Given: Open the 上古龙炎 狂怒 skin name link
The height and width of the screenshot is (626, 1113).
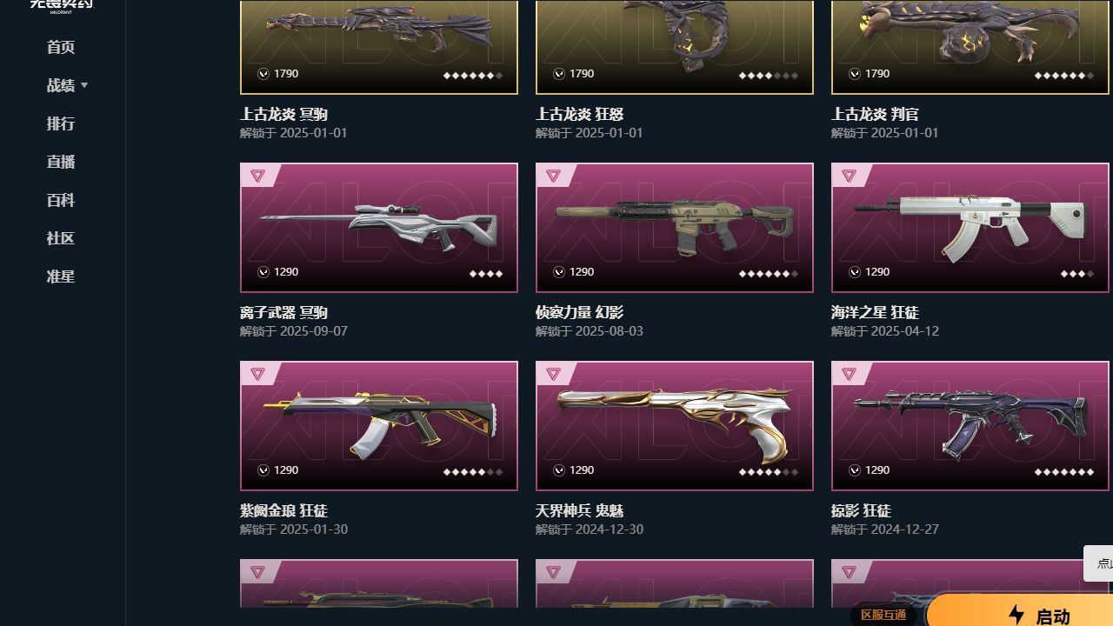Looking at the screenshot, I should (x=579, y=114).
